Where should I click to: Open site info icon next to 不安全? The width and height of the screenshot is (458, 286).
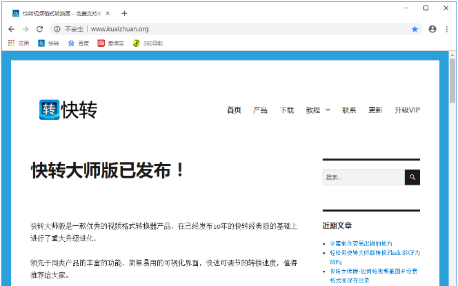tap(57, 29)
